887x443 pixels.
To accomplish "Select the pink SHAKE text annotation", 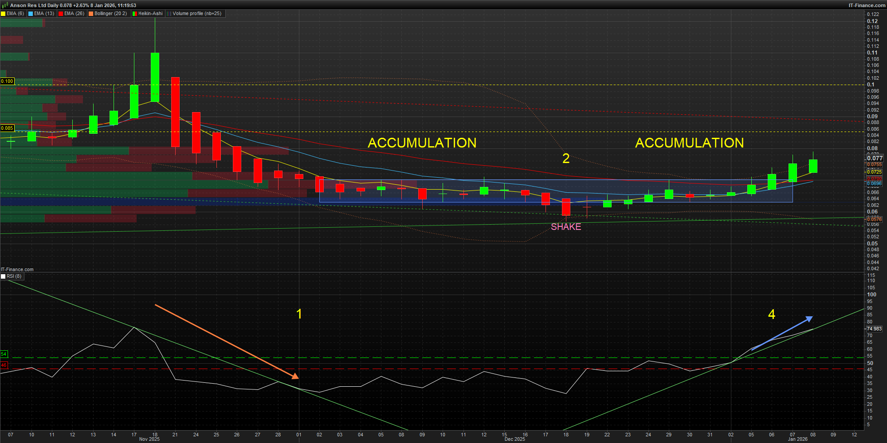I will coord(565,227).
